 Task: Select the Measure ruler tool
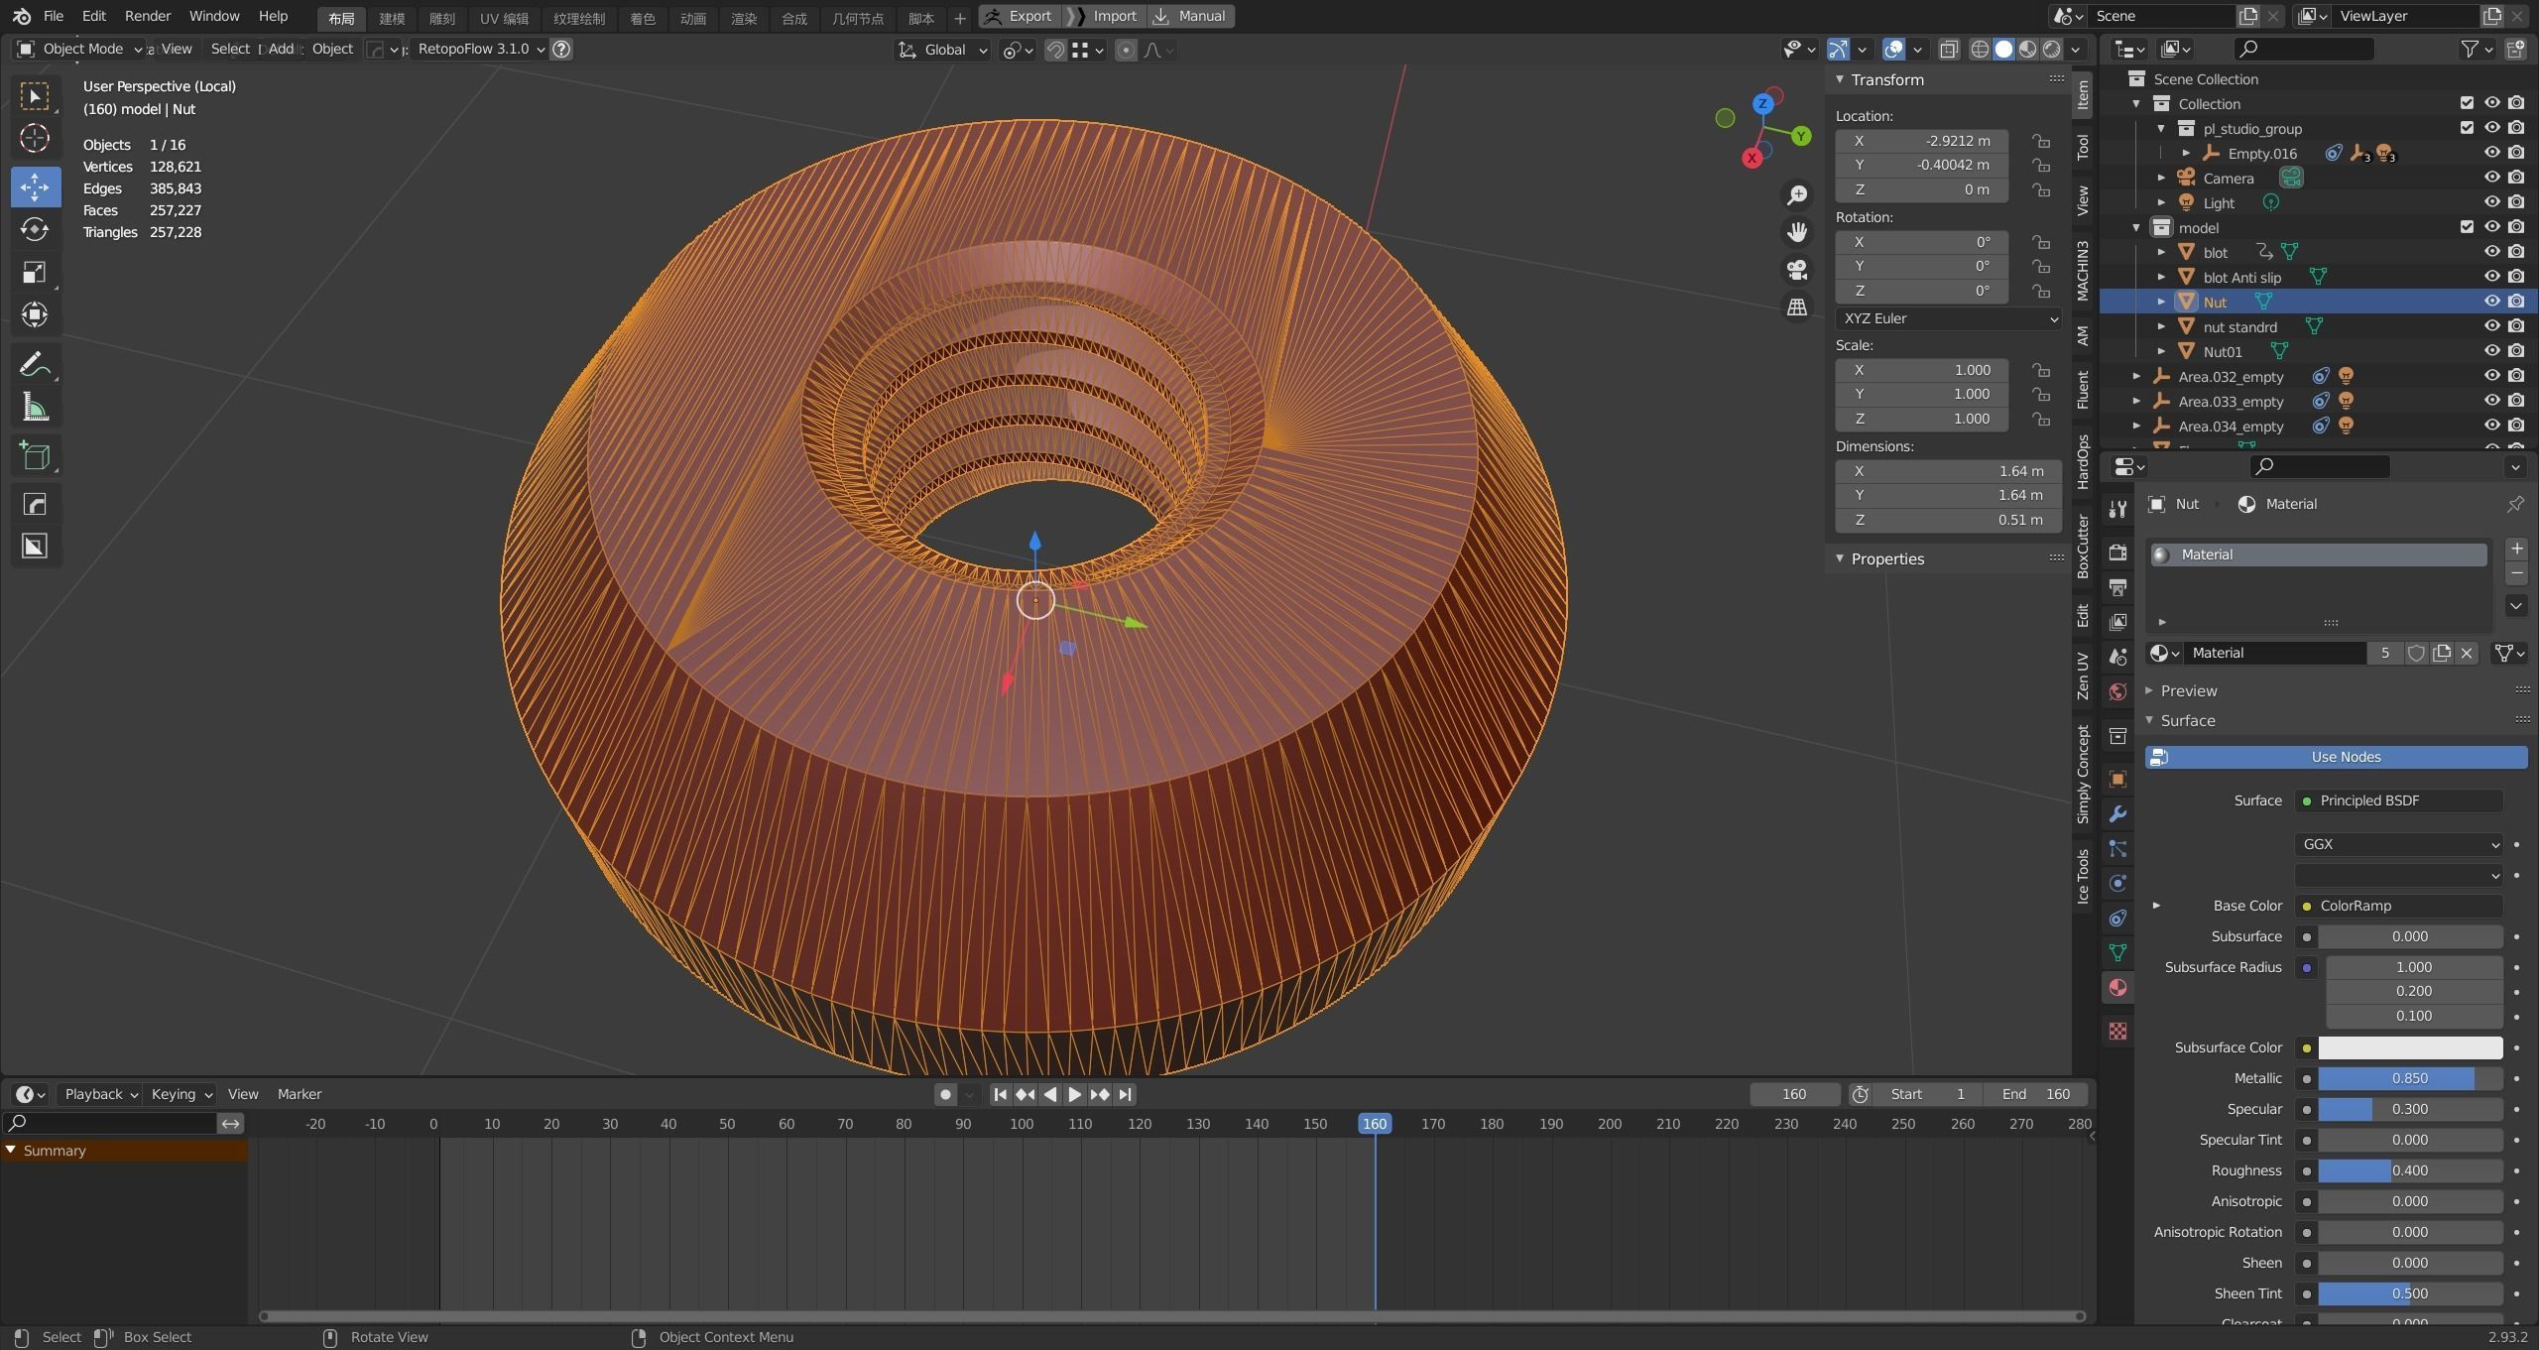[x=35, y=408]
